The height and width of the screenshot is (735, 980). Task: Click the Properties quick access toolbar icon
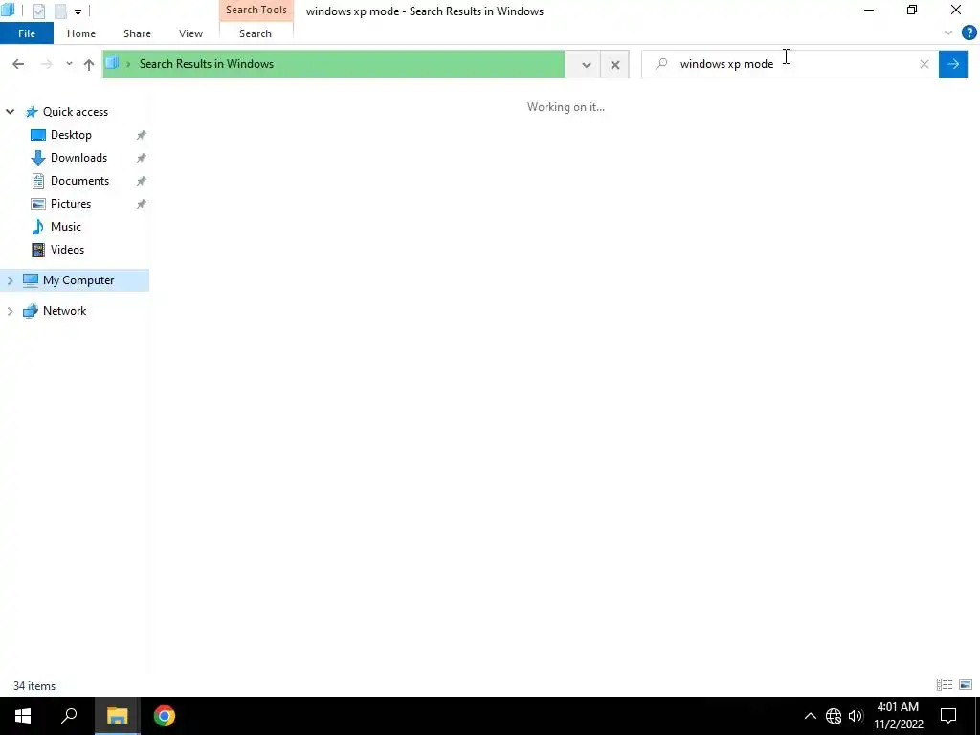click(x=38, y=11)
